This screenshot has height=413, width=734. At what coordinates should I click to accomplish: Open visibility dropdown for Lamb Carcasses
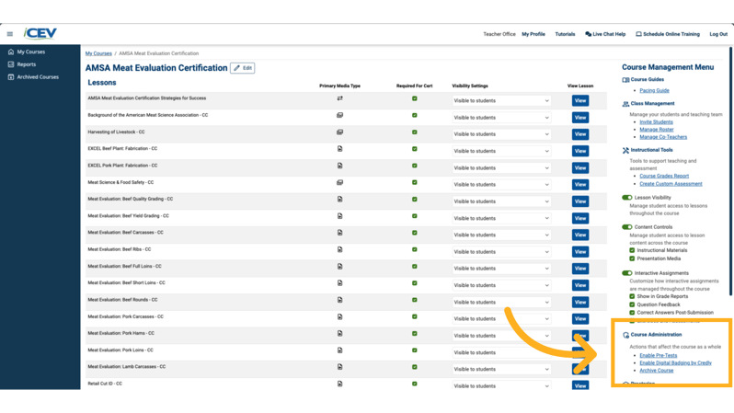(501, 369)
